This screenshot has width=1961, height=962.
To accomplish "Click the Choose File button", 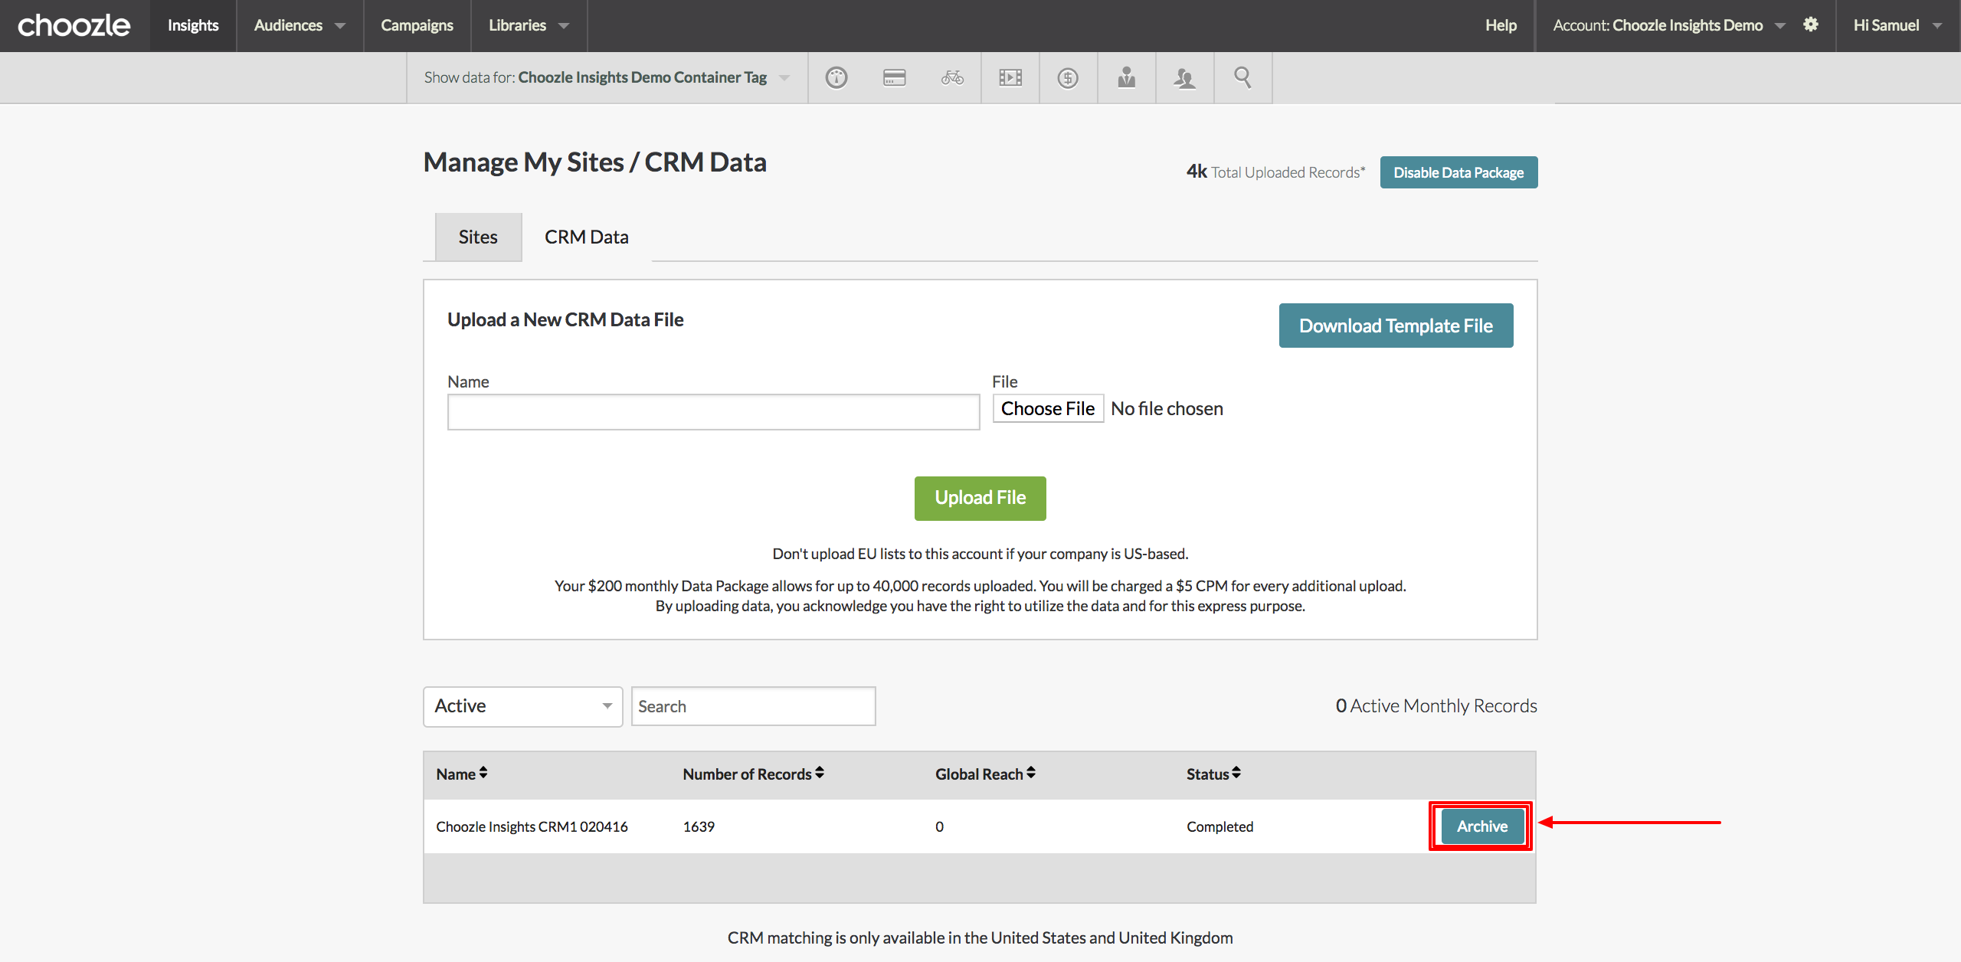I will pyautogui.click(x=1048, y=408).
